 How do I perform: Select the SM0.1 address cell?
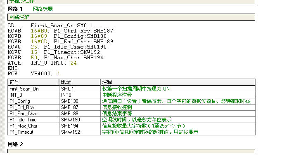coord(80,89)
